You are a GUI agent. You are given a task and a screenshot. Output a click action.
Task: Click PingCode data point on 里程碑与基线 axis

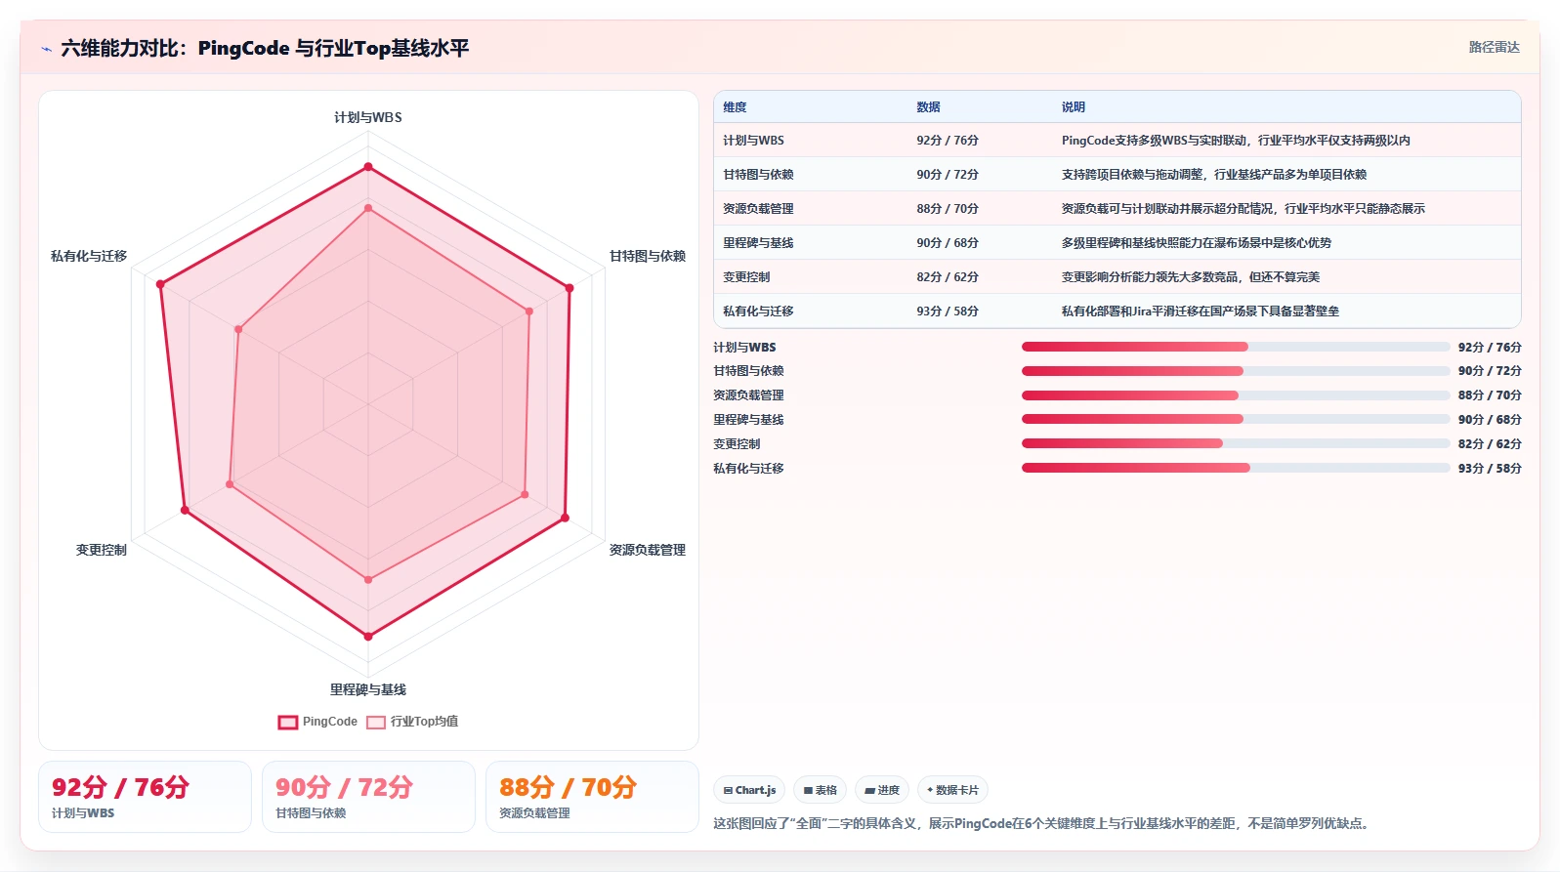[368, 637]
